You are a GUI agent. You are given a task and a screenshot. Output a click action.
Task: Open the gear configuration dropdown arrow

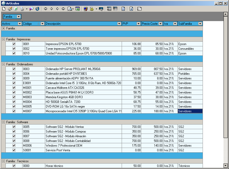point(96,9)
